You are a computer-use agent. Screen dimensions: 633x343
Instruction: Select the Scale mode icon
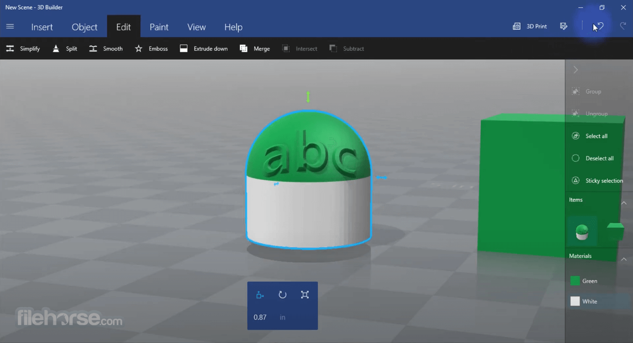(305, 295)
